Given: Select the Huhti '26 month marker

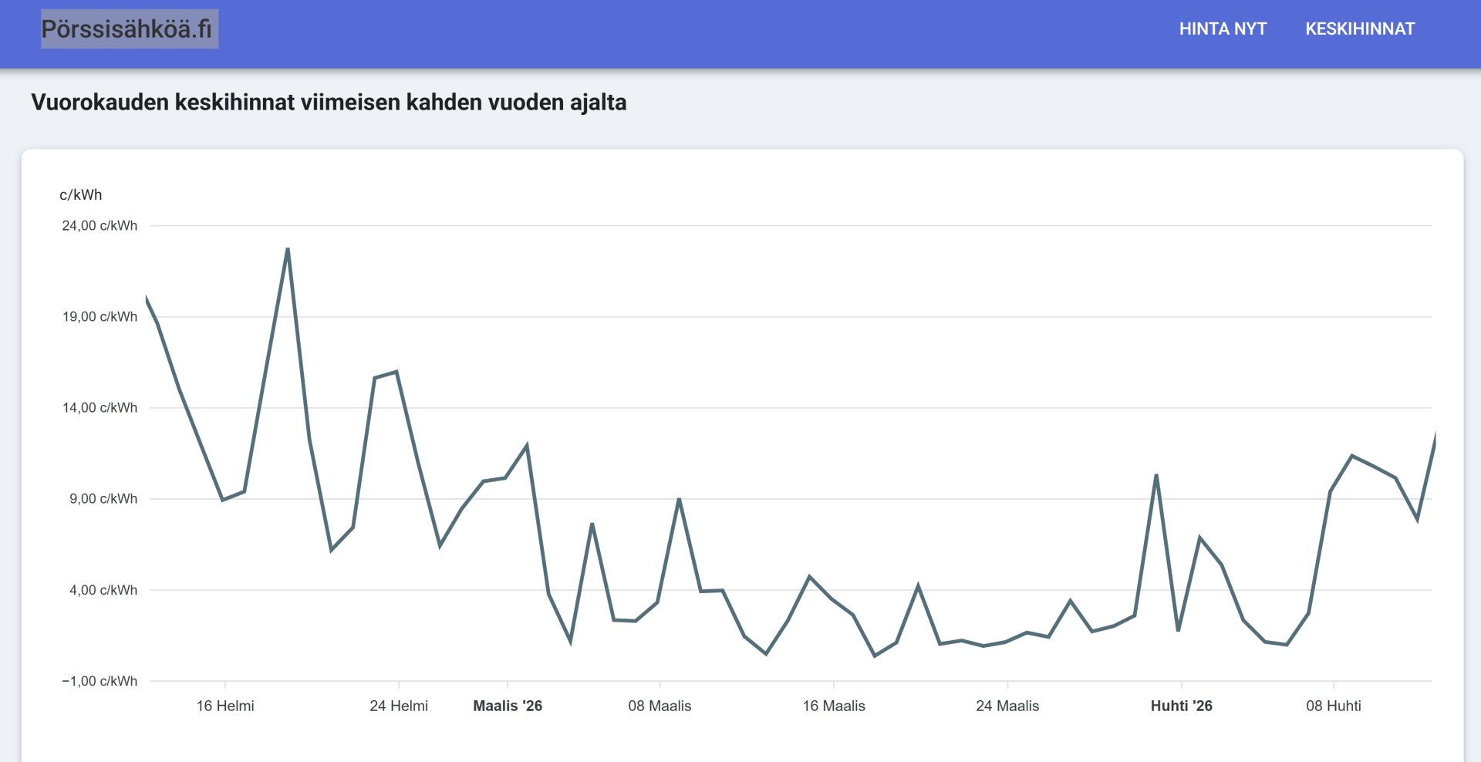Looking at the screenshot, I should tap(1181, 706).
